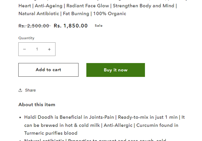
Task: Click the About this item heading
Action: 37,105
